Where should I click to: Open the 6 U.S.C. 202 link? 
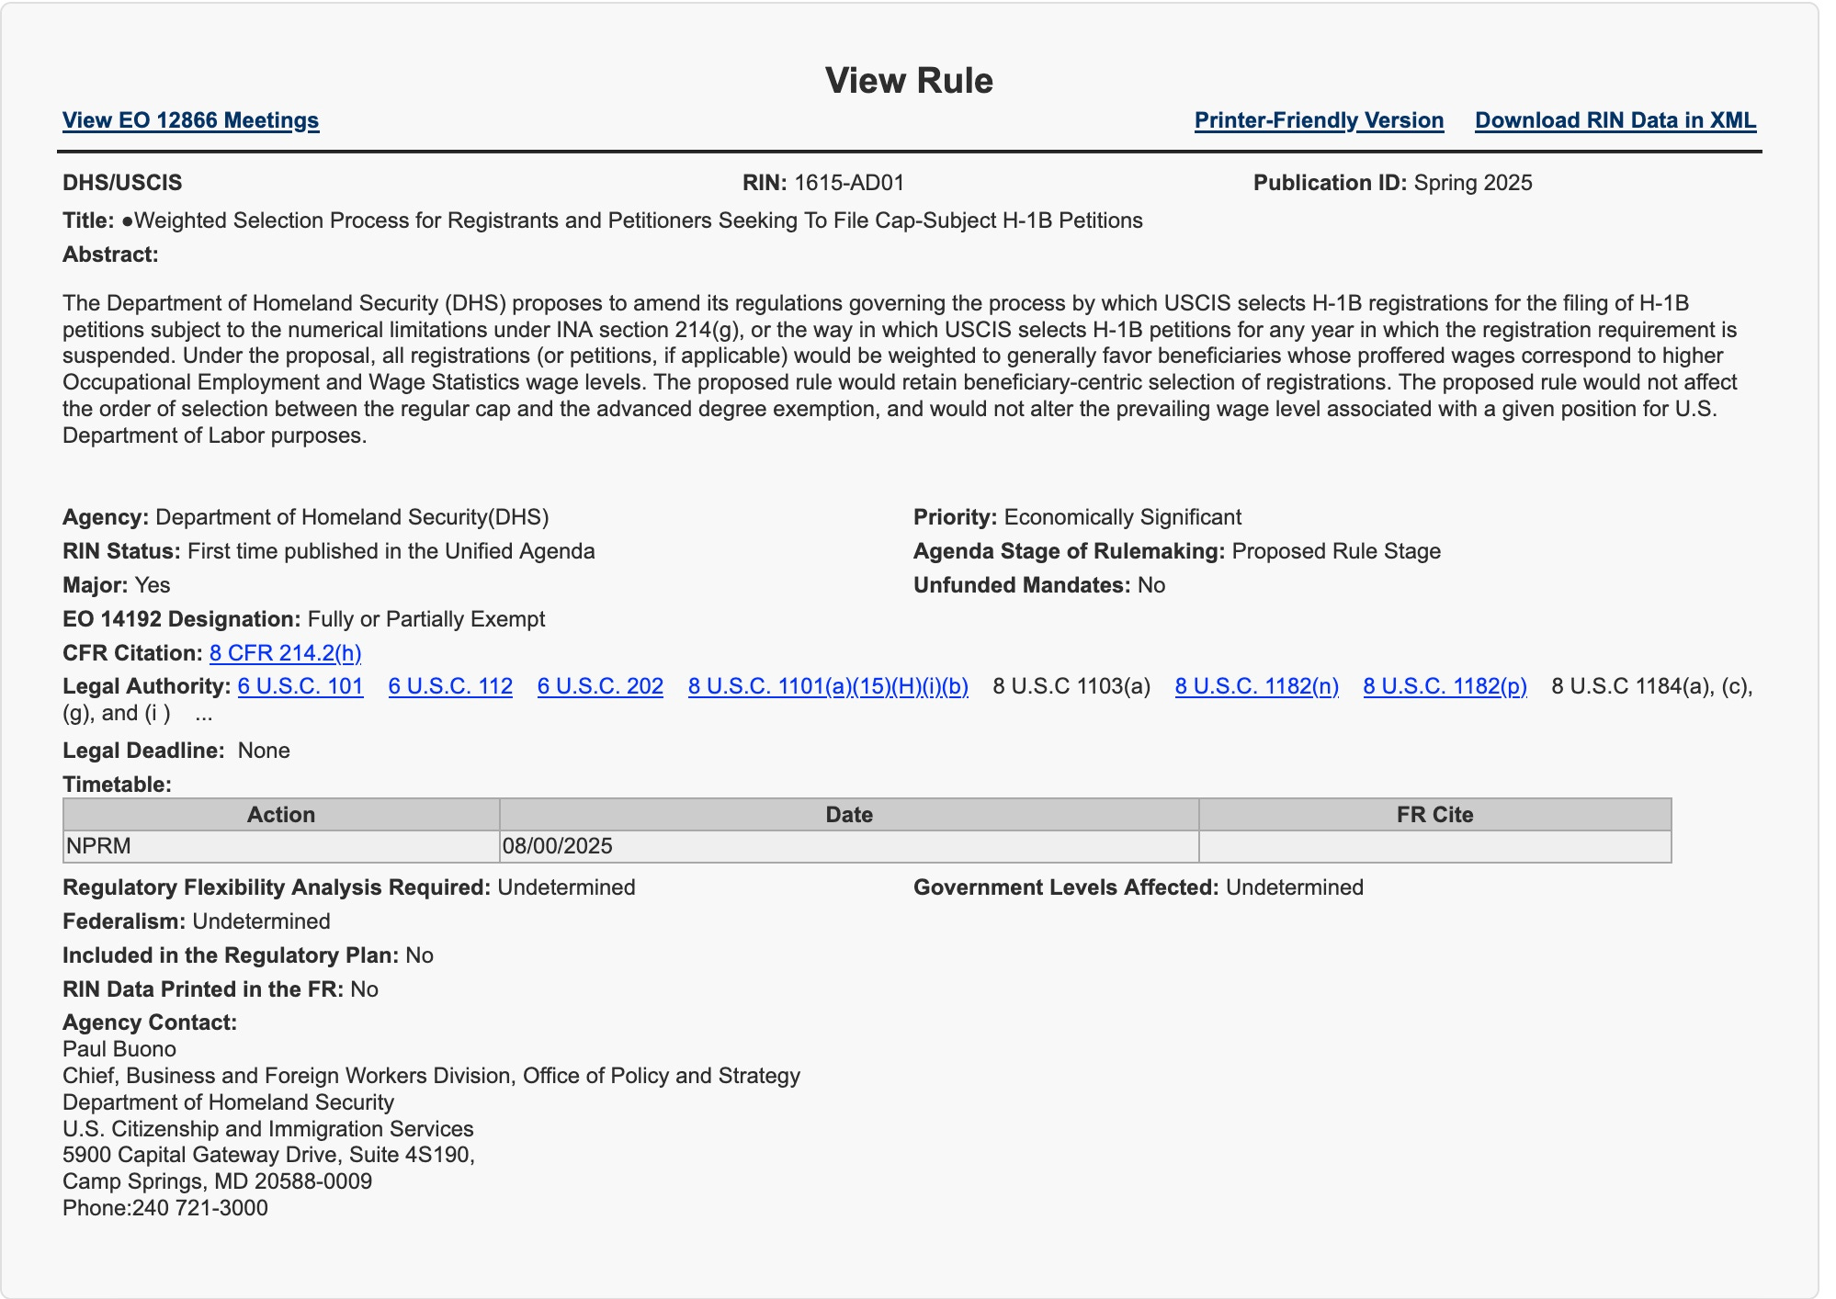coord(600,686)
